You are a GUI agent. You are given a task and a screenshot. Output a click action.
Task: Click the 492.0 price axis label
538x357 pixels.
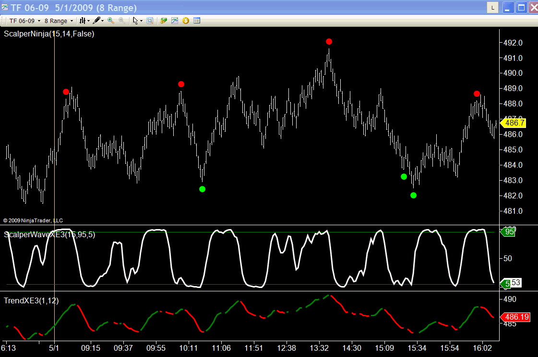pyautogui.click(x=513, y=43)
